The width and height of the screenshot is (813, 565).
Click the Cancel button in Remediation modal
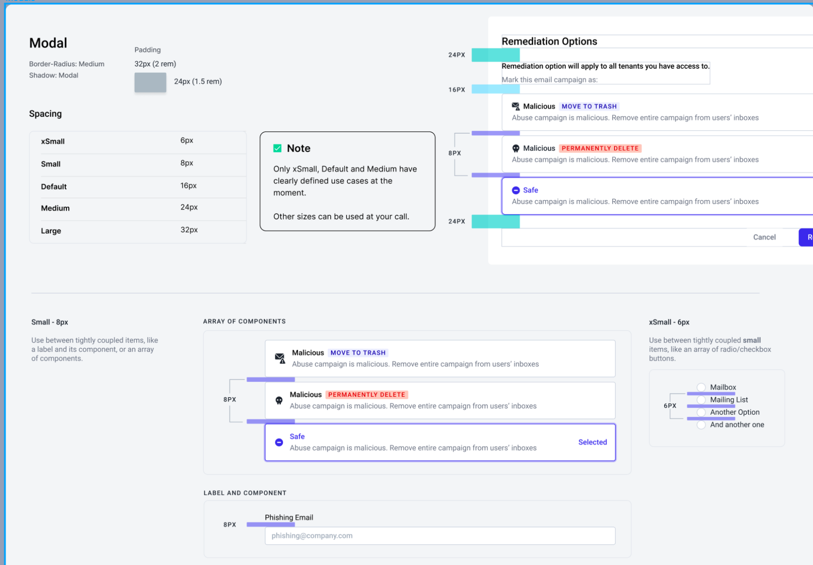pos(764,237)
